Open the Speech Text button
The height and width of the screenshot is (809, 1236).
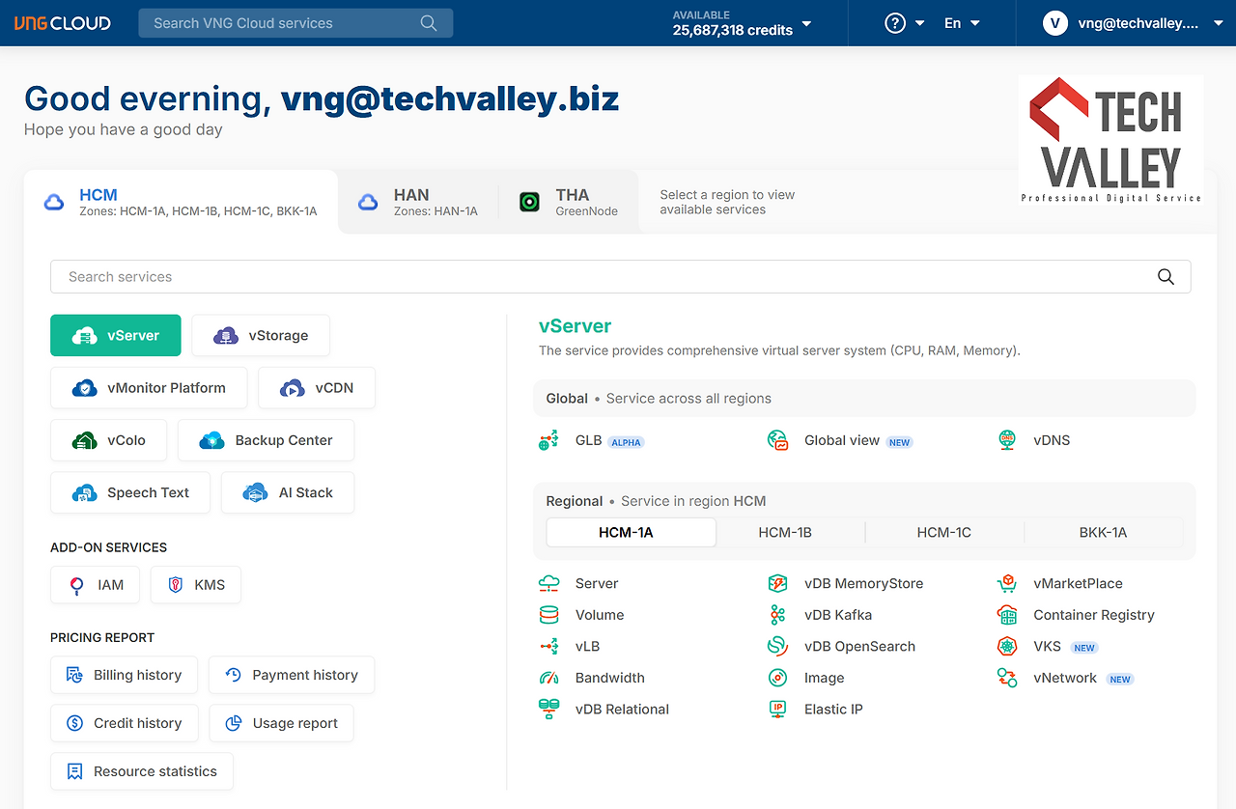130,492
